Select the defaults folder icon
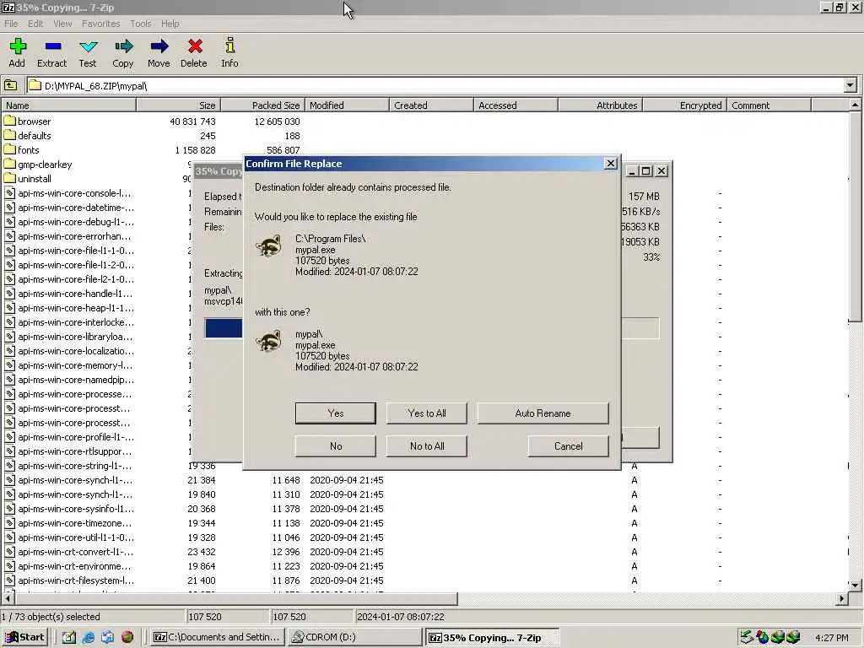The width and height of the screenshot is (864, 648). click(9, 135)
